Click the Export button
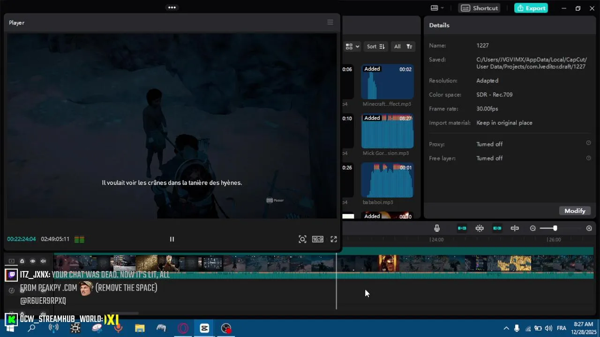The image size is (600, 337). 531,8
